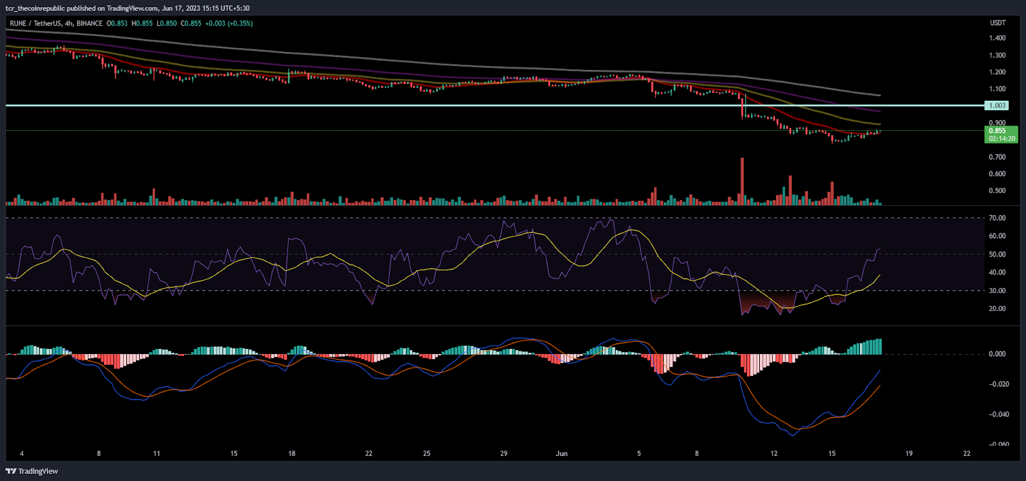The height and width of the screenshot is (481, 1026).
Task: Click the open value O0.853
Action: 117,24
